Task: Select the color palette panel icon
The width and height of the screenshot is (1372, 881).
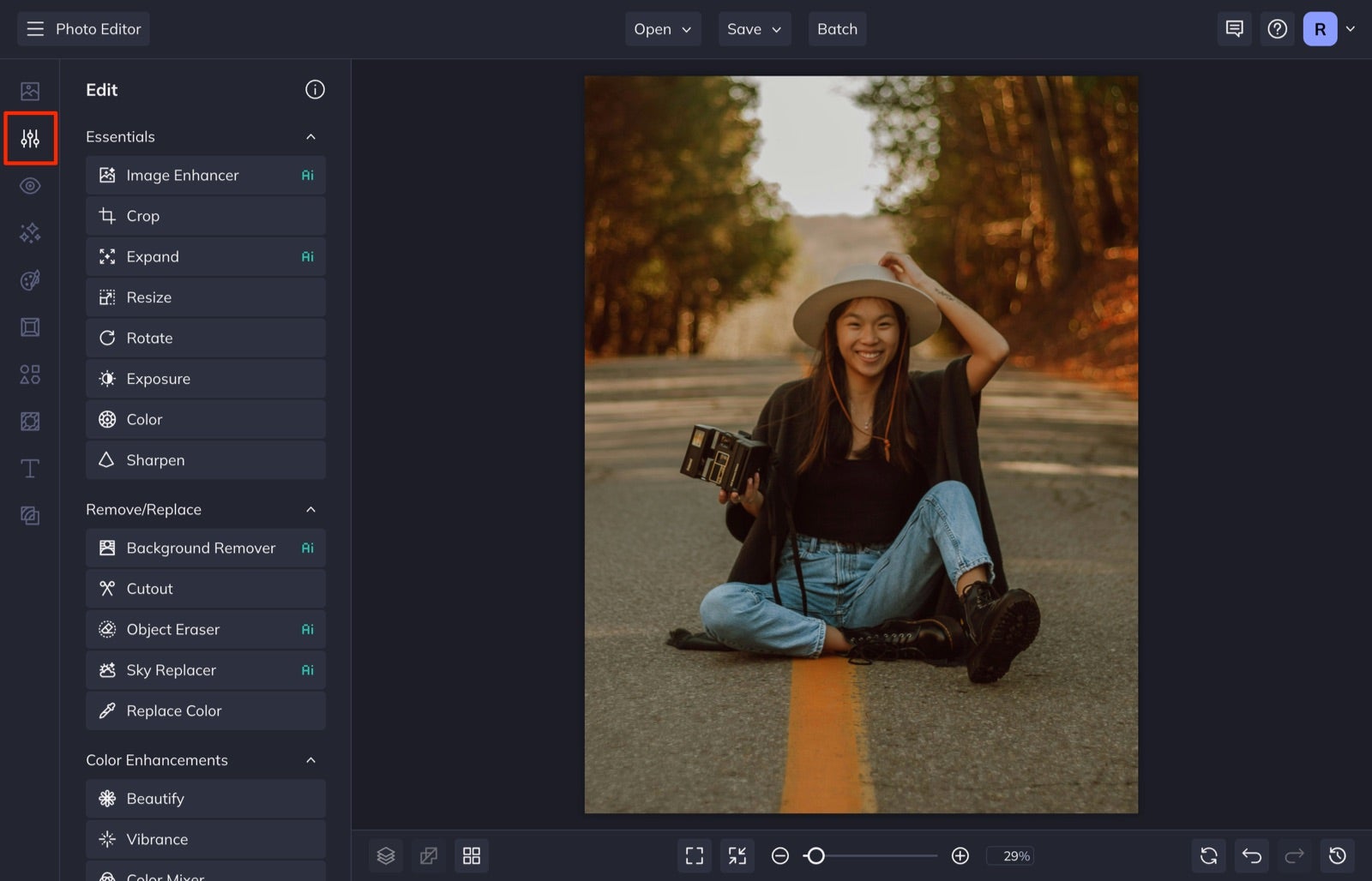Action: 30,280
